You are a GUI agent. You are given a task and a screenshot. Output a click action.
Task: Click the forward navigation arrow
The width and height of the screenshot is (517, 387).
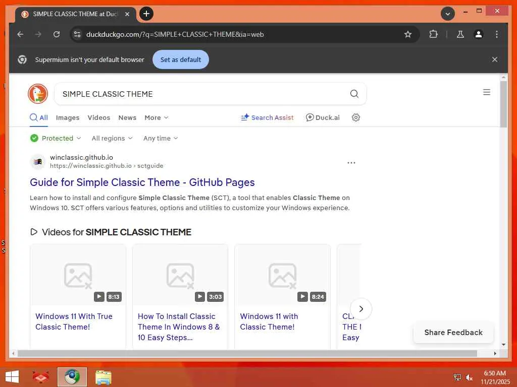pos(38,34)
